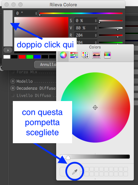
Task: Select the green preset swatch
Action: [29, 57]
